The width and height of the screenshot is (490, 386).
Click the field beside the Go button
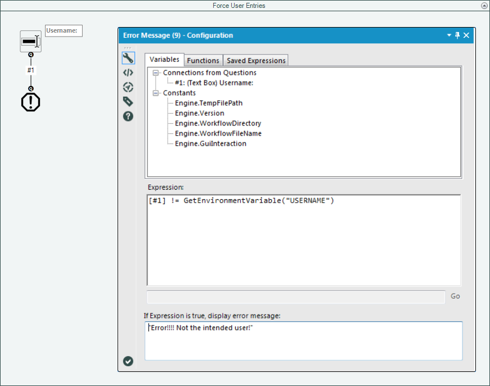tap(296, 297)
